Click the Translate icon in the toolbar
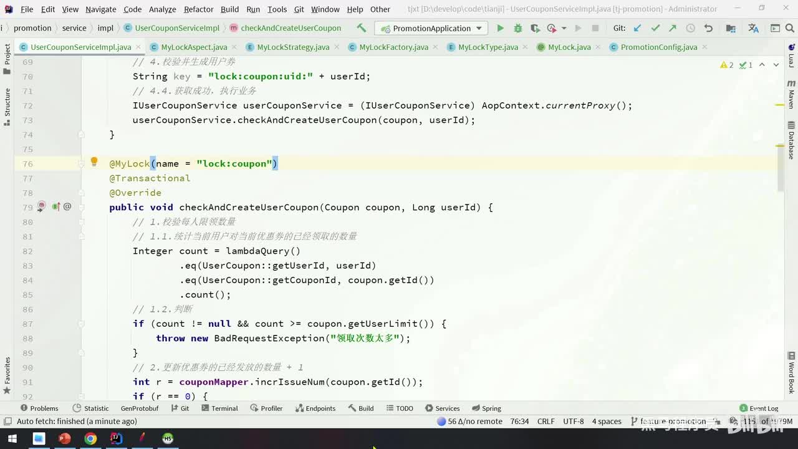 pos(753,28)
